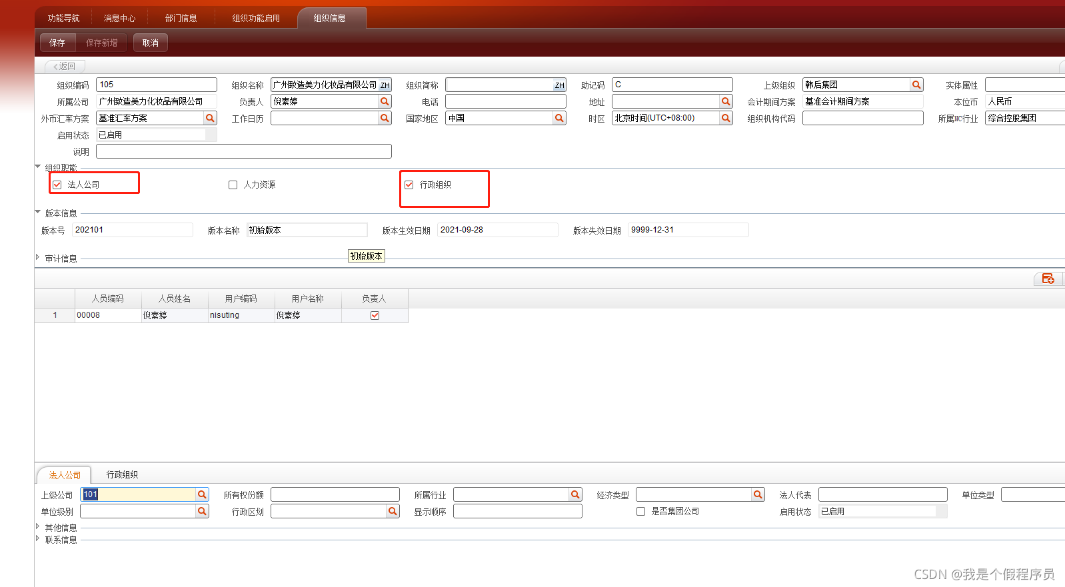Open lookup for 时区 field
Screen dimensions: 1065x587
click(726, 118)
